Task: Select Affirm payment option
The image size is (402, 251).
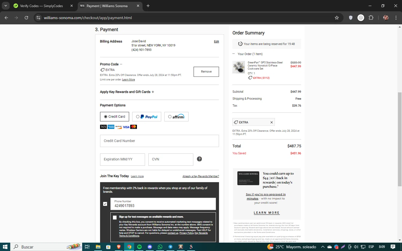Action: click(176, 117)
